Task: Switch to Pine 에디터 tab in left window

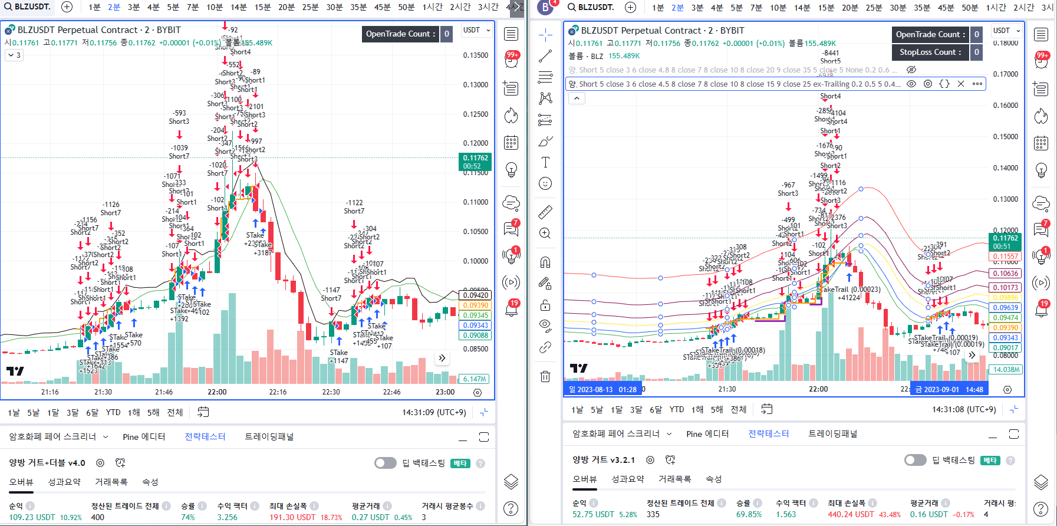Action: pyautogui.click(x=144, y=436)
